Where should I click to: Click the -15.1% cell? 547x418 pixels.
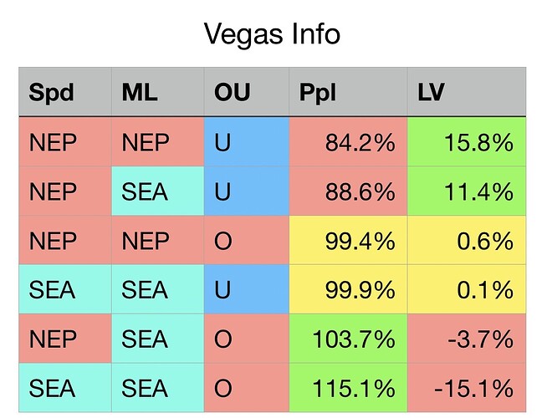point(466,387)
